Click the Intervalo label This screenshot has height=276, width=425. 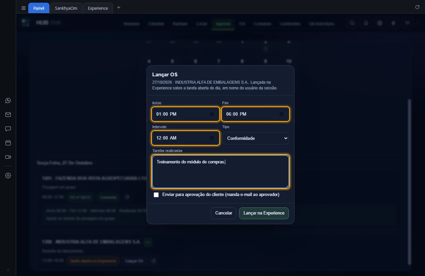[x=159, y=127]
